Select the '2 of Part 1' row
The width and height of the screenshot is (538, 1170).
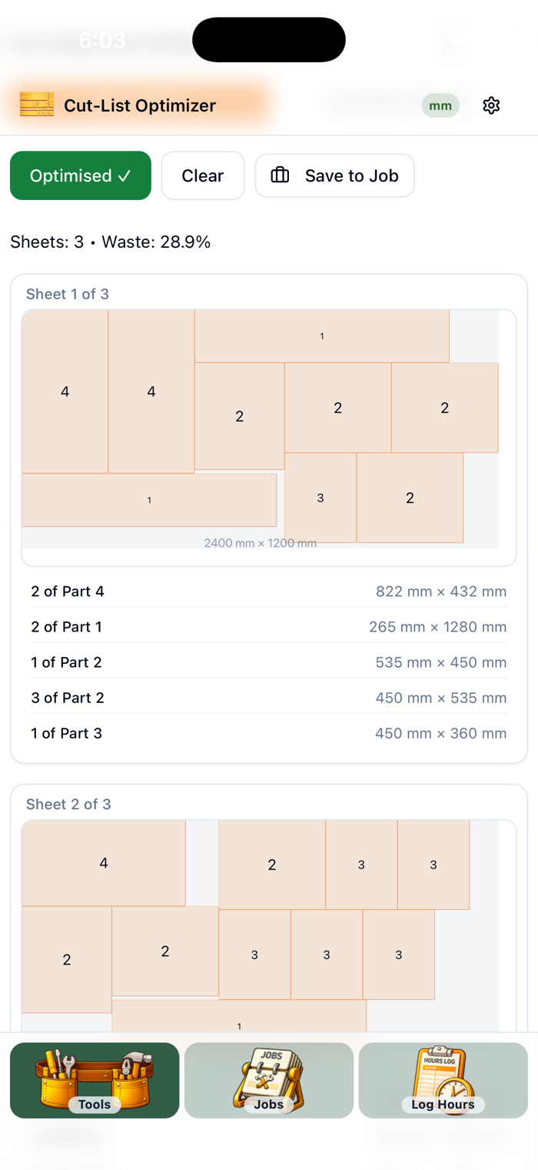click(x=269, y=627)
